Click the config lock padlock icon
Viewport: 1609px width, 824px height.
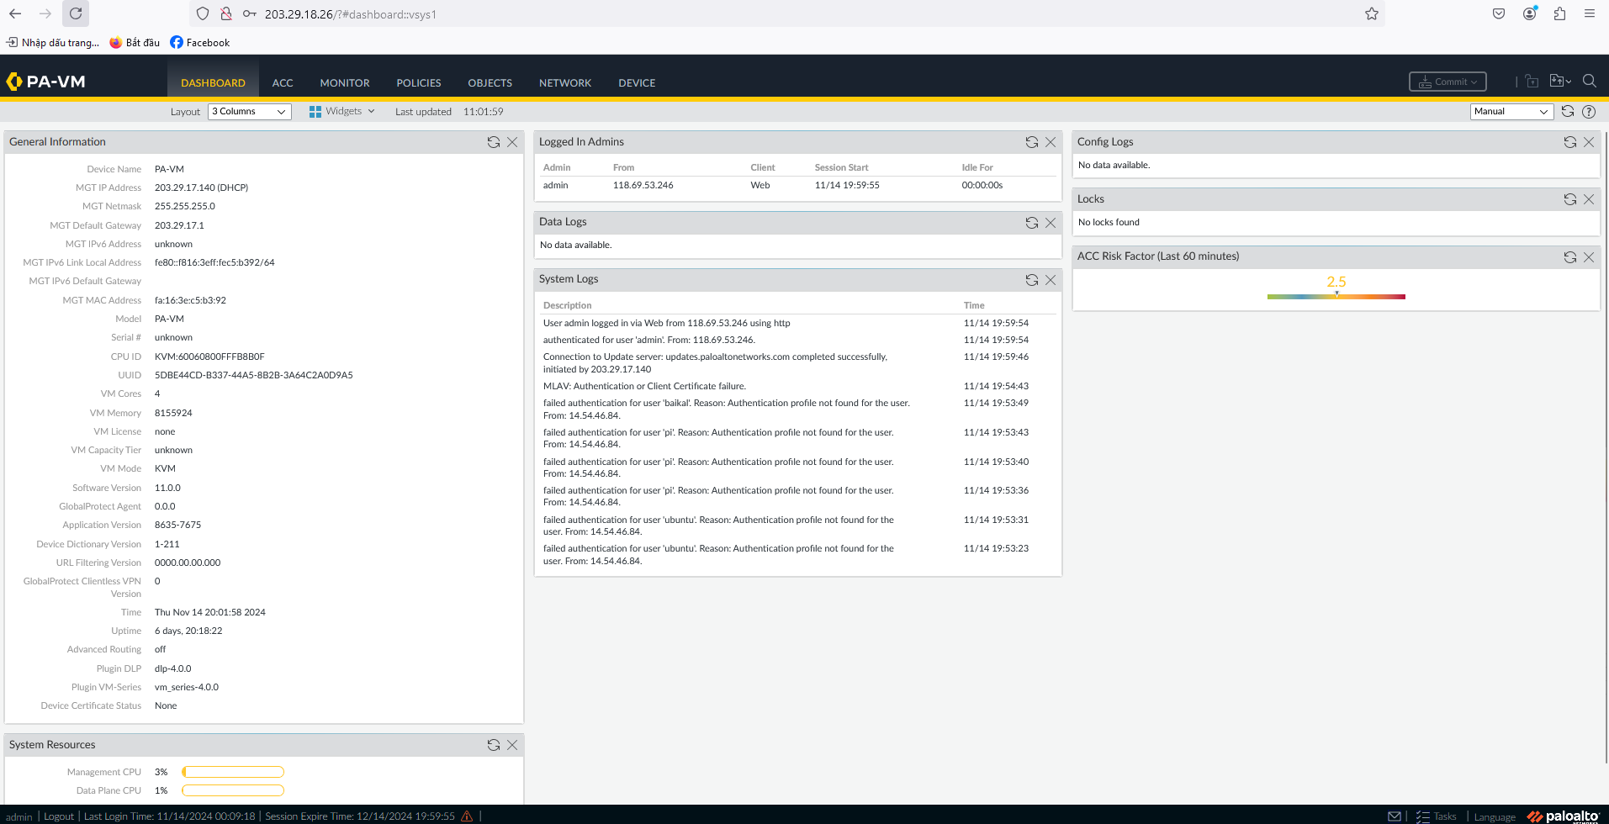click(x=1532, y=82)
